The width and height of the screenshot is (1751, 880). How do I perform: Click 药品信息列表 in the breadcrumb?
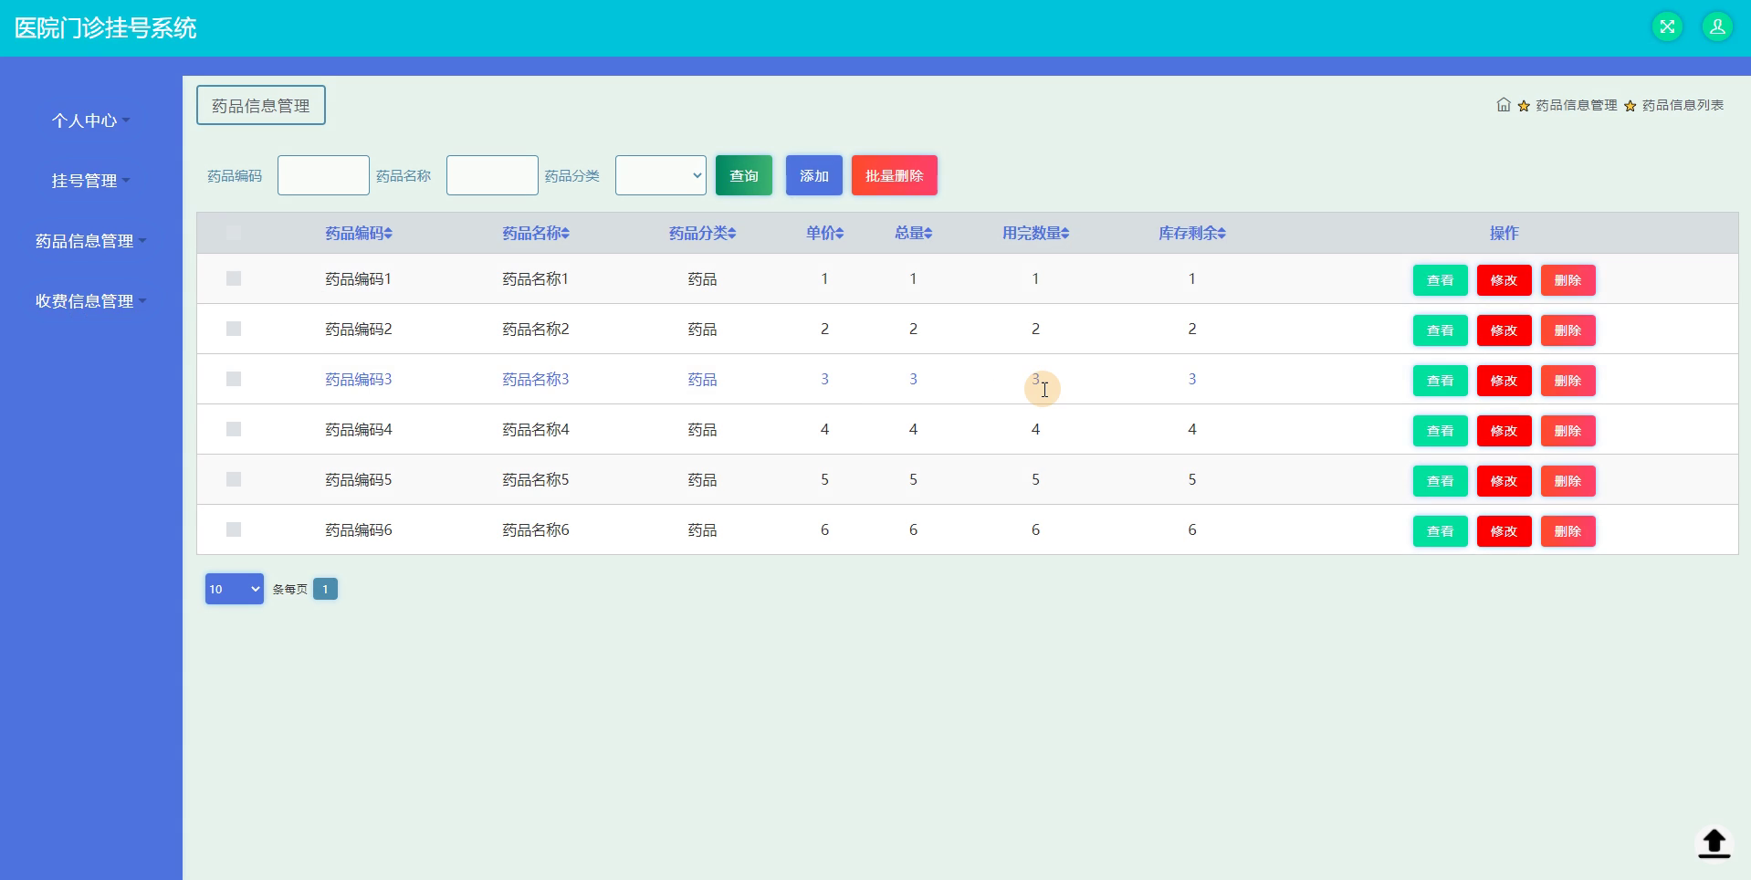pos(1683,106)
